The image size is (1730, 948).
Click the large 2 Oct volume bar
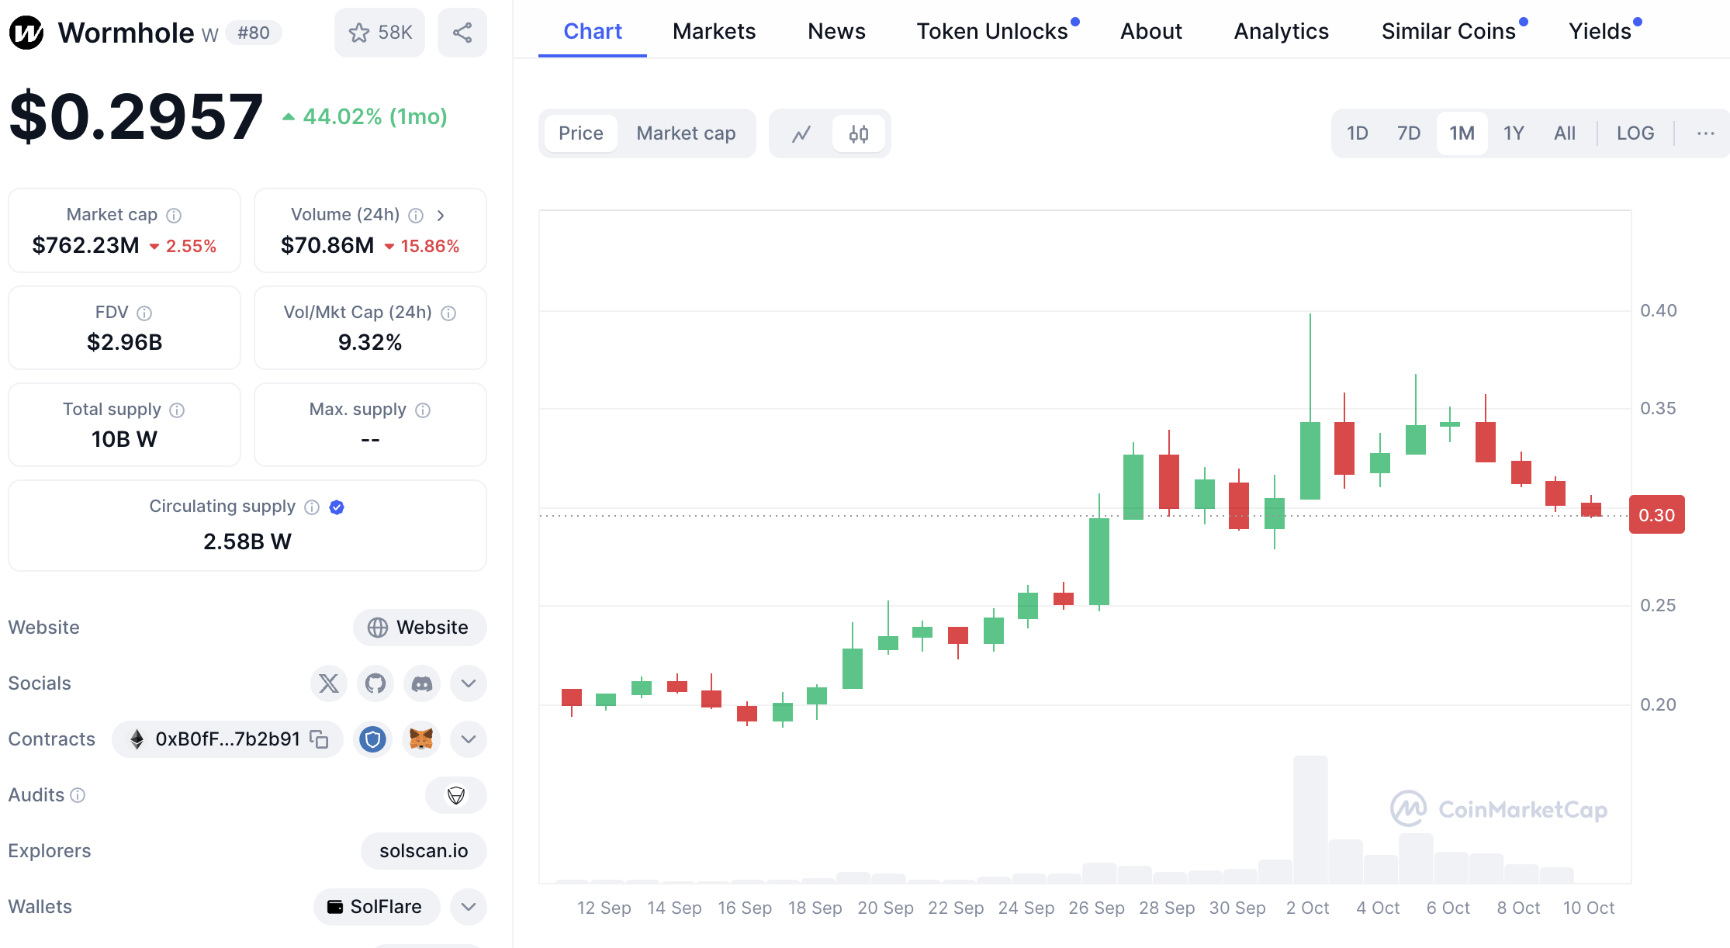point(1310,819)
